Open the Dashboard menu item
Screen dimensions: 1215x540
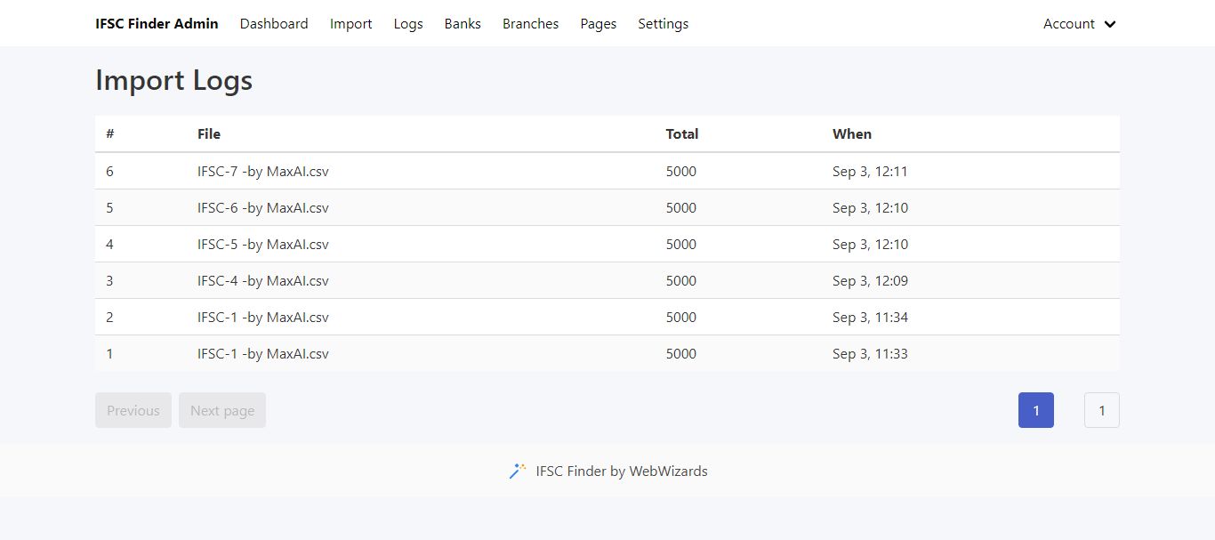coord(274,24)
